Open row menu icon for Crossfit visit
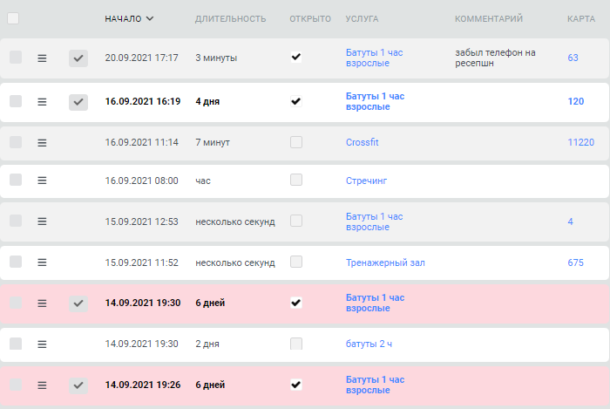610x409 pixels. (42, 143)
